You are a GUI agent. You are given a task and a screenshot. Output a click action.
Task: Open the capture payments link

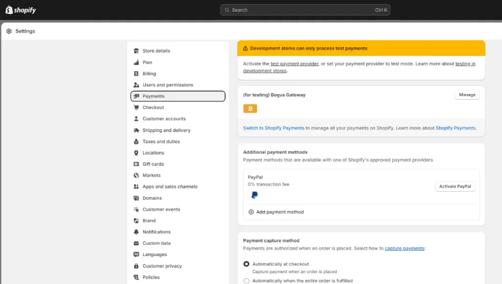click(x=404, y=248)
